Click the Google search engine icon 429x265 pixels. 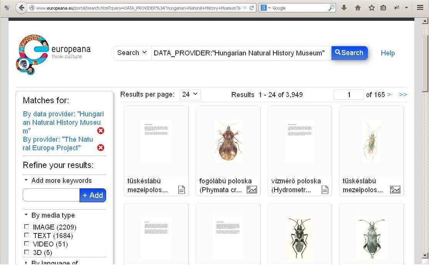263,8
